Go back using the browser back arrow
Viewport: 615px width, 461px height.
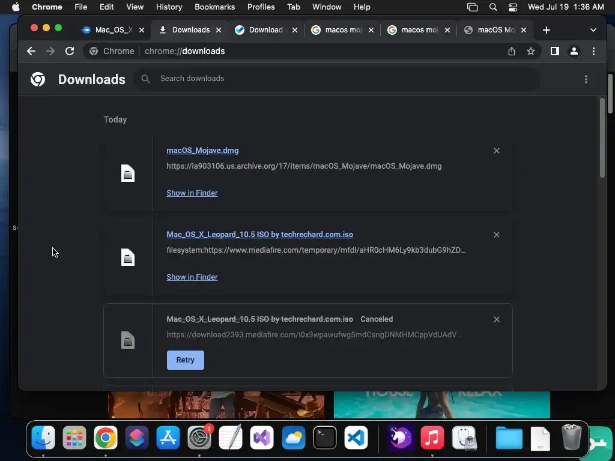click(x=31, y=51)
